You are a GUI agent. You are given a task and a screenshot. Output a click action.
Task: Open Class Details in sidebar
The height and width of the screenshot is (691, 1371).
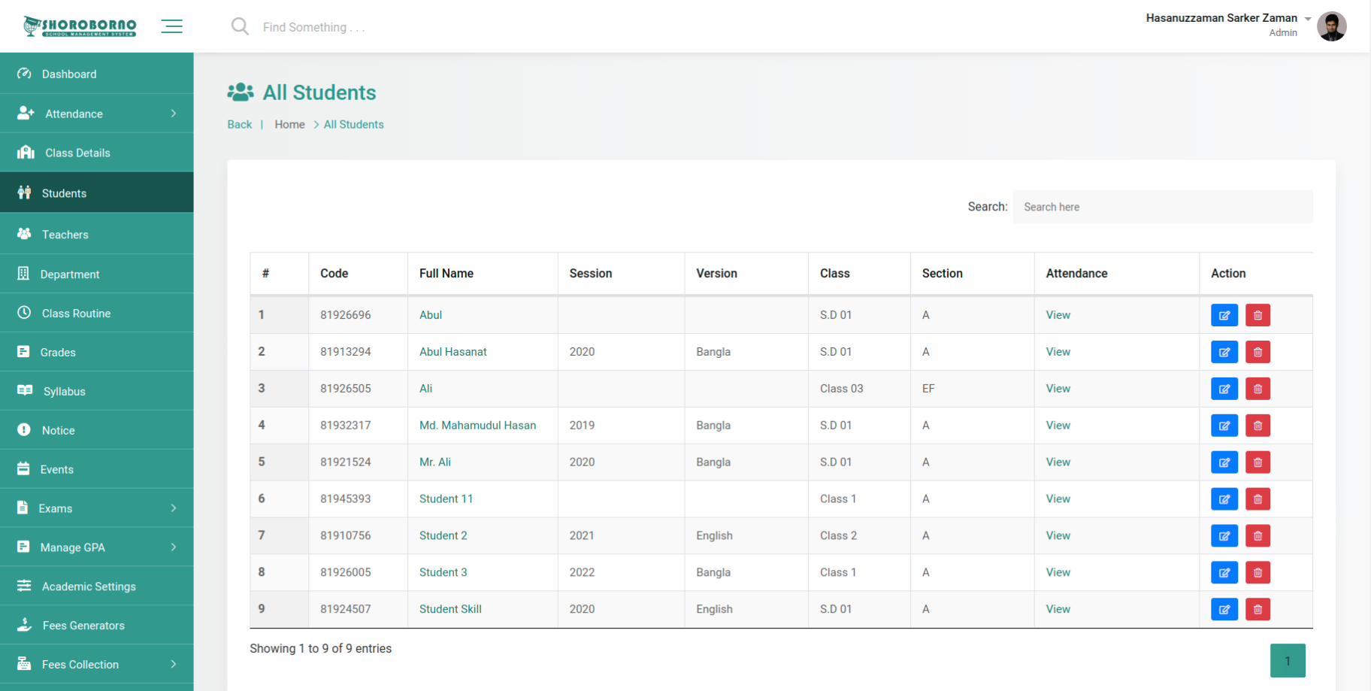click(x=96, y=153)
